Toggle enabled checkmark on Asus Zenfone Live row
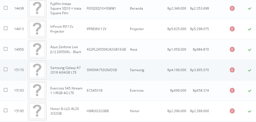 coord(249,50)
